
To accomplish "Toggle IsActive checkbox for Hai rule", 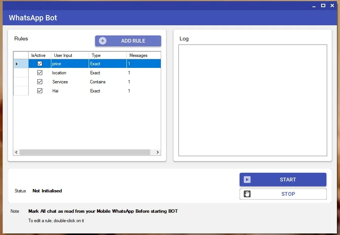I will pyautogui.click(x=40, y=91).
